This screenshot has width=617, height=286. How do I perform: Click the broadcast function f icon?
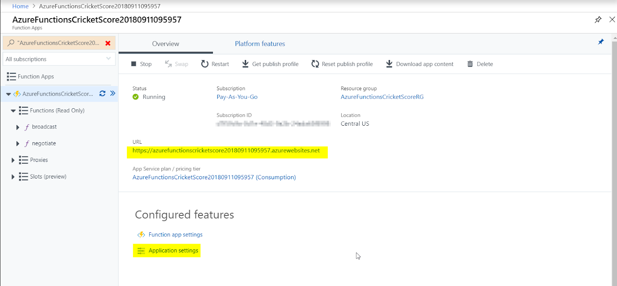27,127
